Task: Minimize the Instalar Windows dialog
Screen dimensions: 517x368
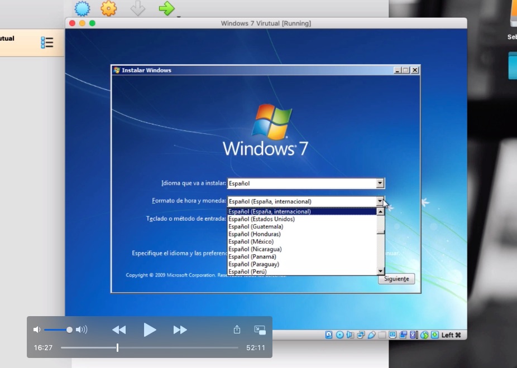Action: coord(398,70)
